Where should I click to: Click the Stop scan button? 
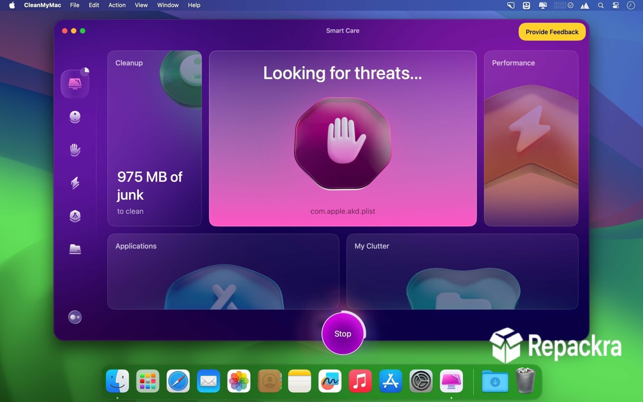click(x=343, y=334)
